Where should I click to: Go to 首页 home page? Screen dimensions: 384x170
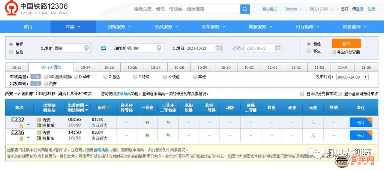pos(28,27)
